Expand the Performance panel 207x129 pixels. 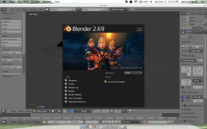(x=189, y=113)
